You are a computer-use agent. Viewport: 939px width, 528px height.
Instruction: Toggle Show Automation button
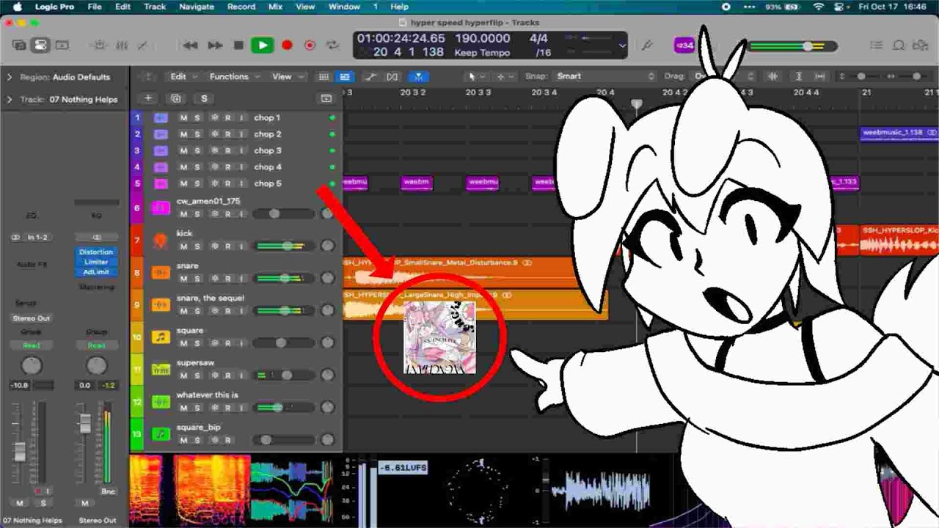(x=371, y=76)
